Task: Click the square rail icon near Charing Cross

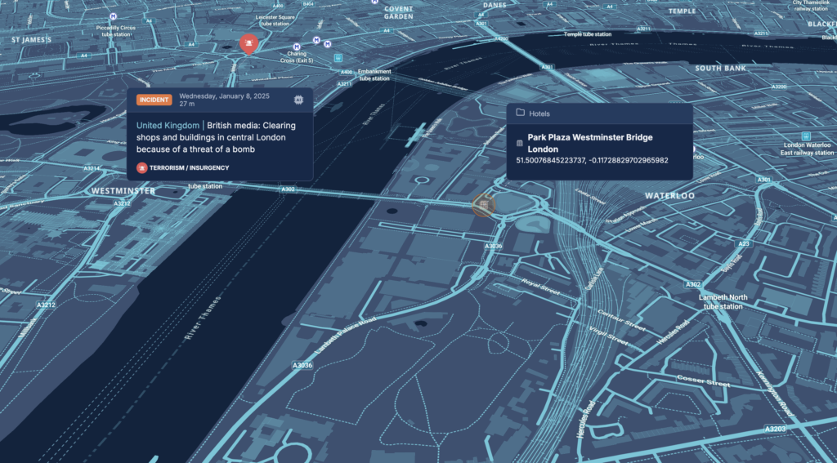Action: 338,58
